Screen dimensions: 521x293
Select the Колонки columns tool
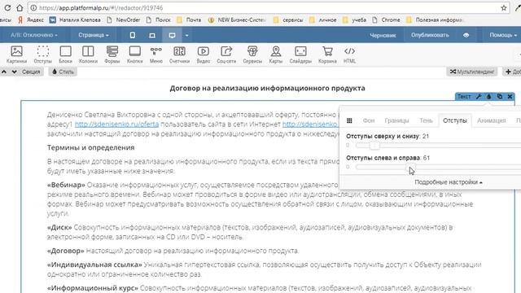coord(88,55)
